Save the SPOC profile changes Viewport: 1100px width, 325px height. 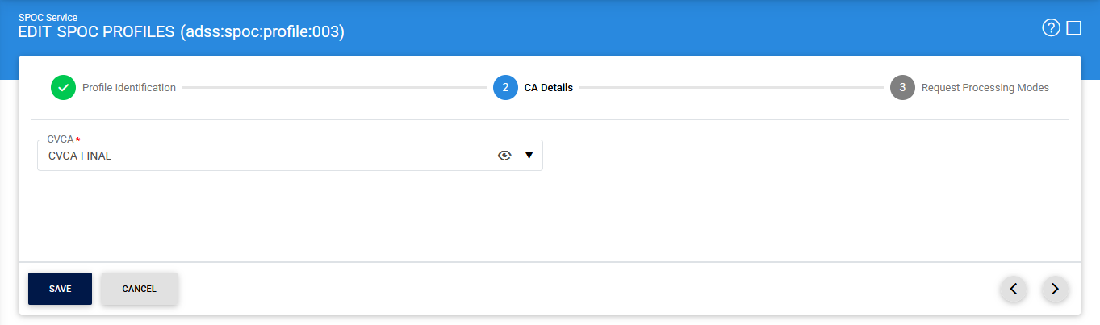60,289
